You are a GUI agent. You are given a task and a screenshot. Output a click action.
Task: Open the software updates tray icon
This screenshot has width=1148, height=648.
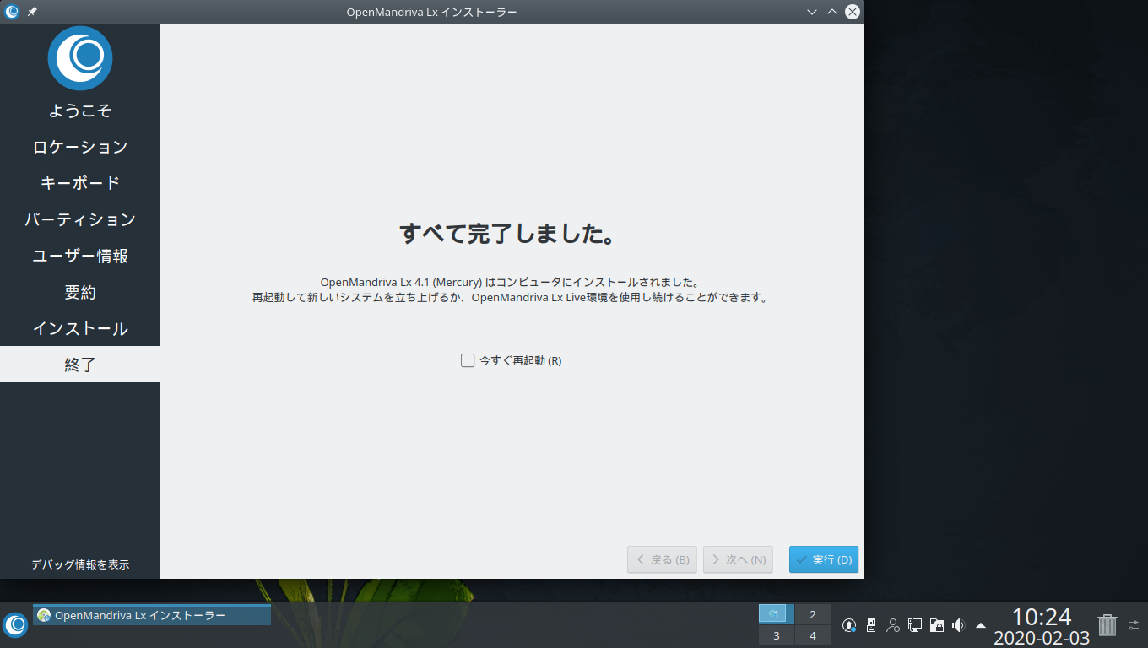(849, 625)
